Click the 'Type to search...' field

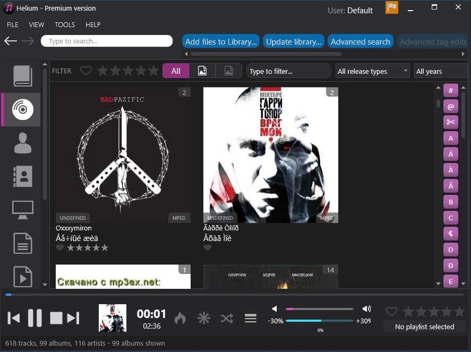[x=107, y=41]
